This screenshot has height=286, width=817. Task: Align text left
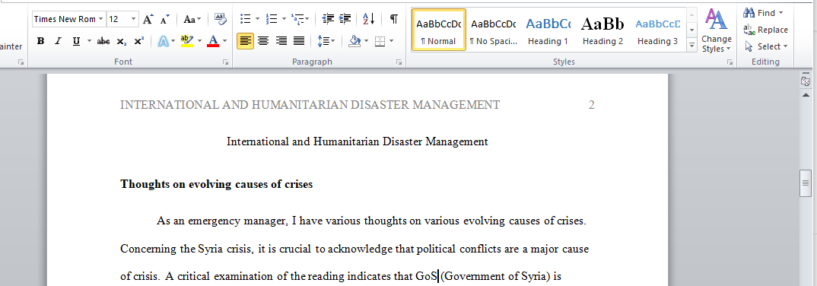(246, 41)
